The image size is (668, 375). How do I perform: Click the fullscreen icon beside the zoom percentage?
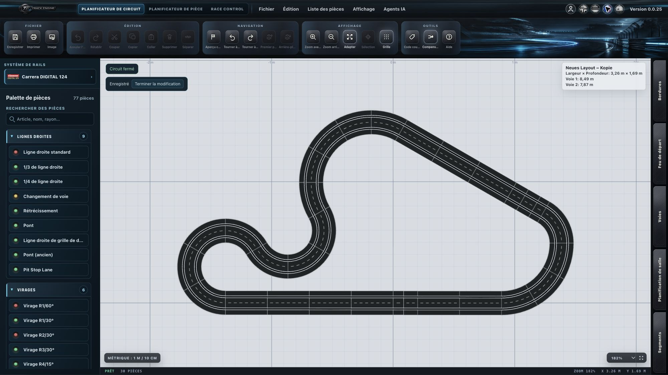click(x=641, y=358)
